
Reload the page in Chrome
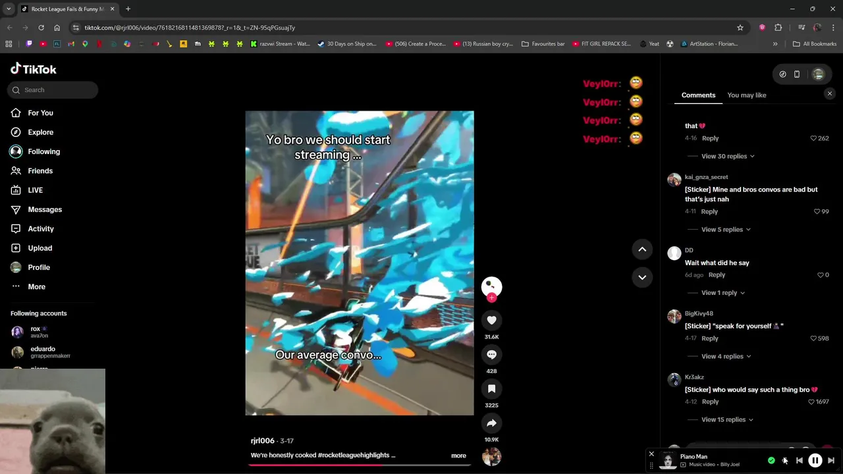41,28
